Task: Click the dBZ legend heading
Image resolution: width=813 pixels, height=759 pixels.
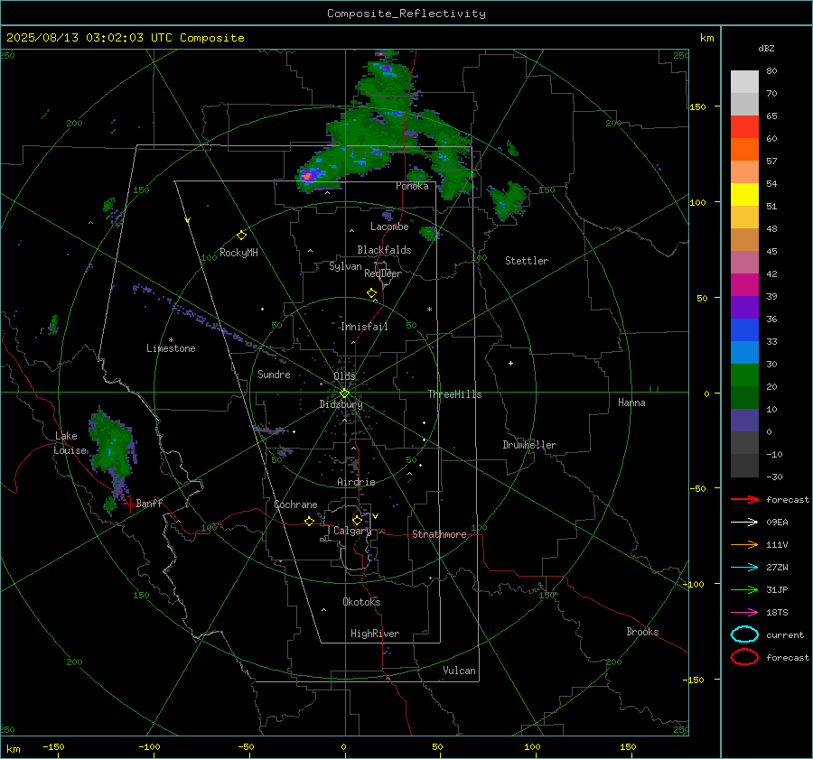Action: [x=766, y=48]
